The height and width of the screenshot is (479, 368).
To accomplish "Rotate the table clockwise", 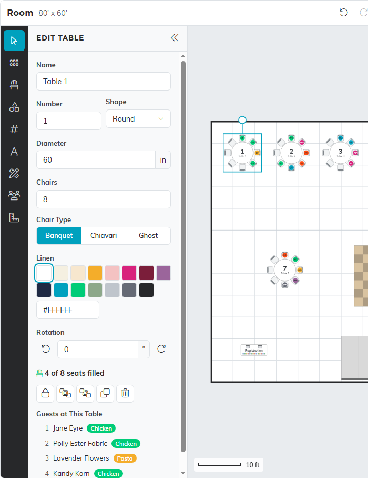I will coord(161,349).
